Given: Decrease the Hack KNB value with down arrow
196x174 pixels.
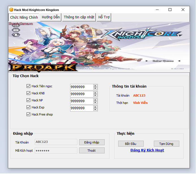Looking at the screenshot, I should pyautogui.click(x=95, y=95).
